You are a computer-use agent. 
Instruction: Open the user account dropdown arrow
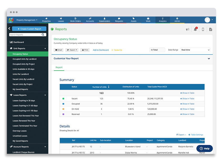[x=212, y=20]
